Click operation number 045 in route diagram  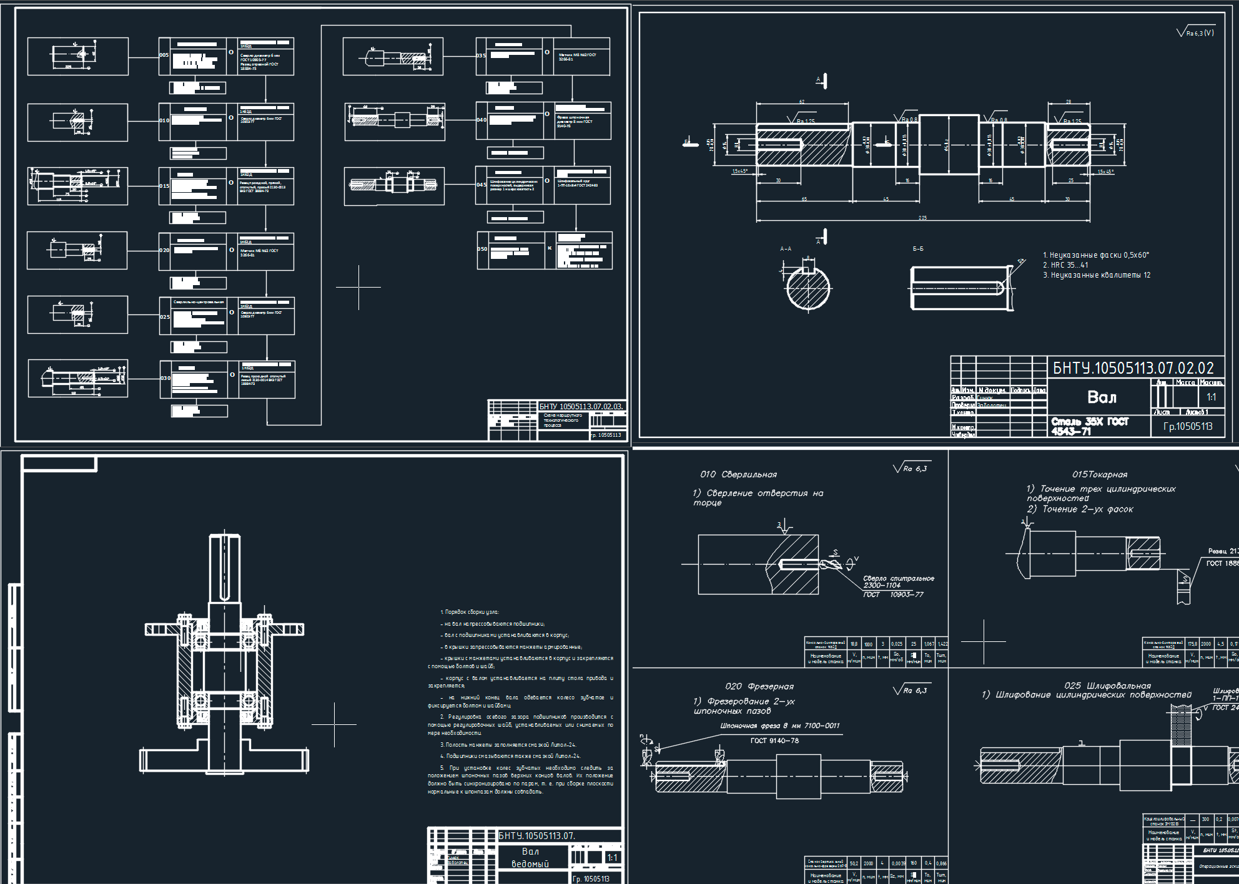(x=481, y=185)
